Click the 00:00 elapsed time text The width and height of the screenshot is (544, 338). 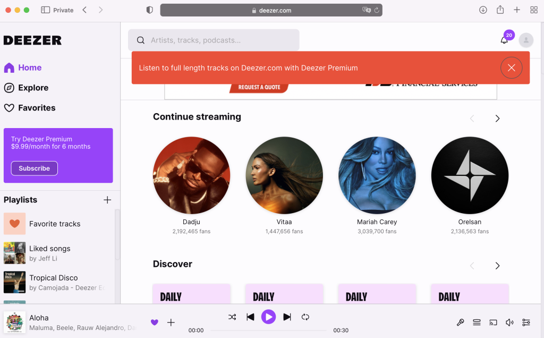coord(196,331)
